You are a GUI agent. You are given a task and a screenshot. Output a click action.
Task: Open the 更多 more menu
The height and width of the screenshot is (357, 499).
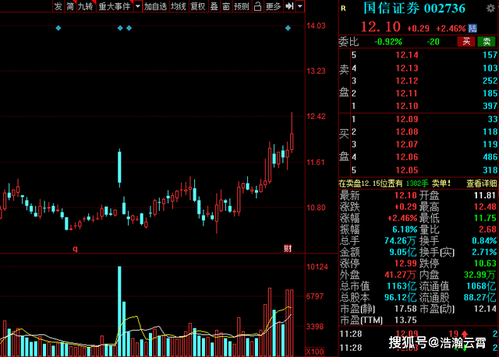click(x=273, y=6)
